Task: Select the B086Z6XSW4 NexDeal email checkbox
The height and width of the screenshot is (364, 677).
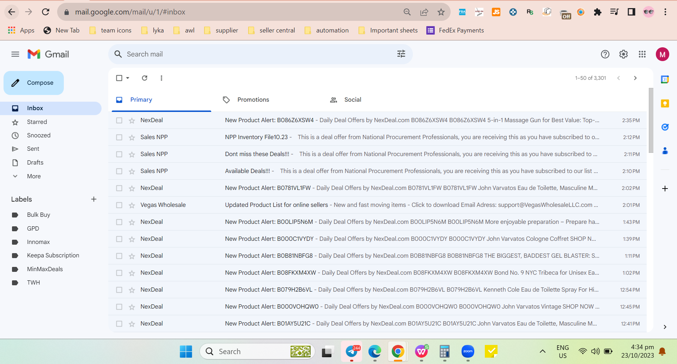Action: 119,120
